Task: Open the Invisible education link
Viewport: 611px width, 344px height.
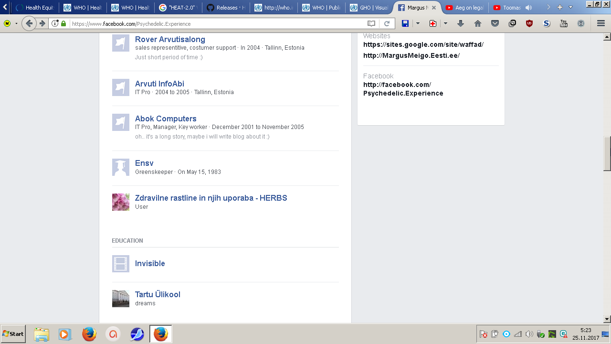Action: coord(150,263)
